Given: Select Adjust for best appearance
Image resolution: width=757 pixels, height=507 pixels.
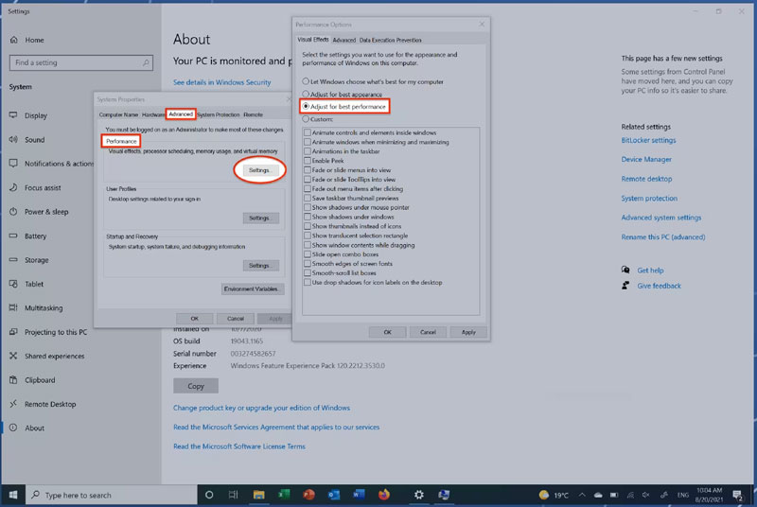Looking at the screenshot, I should 306,94.
